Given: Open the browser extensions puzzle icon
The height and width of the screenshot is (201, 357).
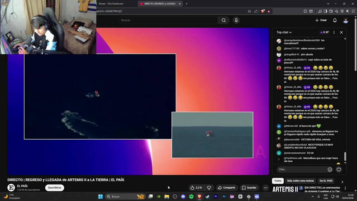Looking at the screenshot, I should point(305,11).
